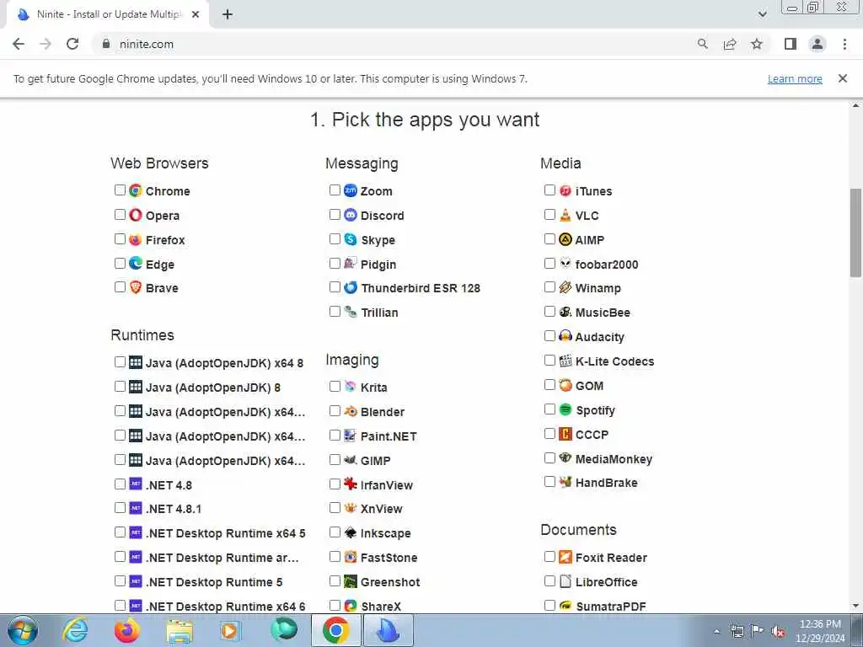Click the zoom magnifier icon in address bar
Screen dimensions: 863x647
coord(702,44)
